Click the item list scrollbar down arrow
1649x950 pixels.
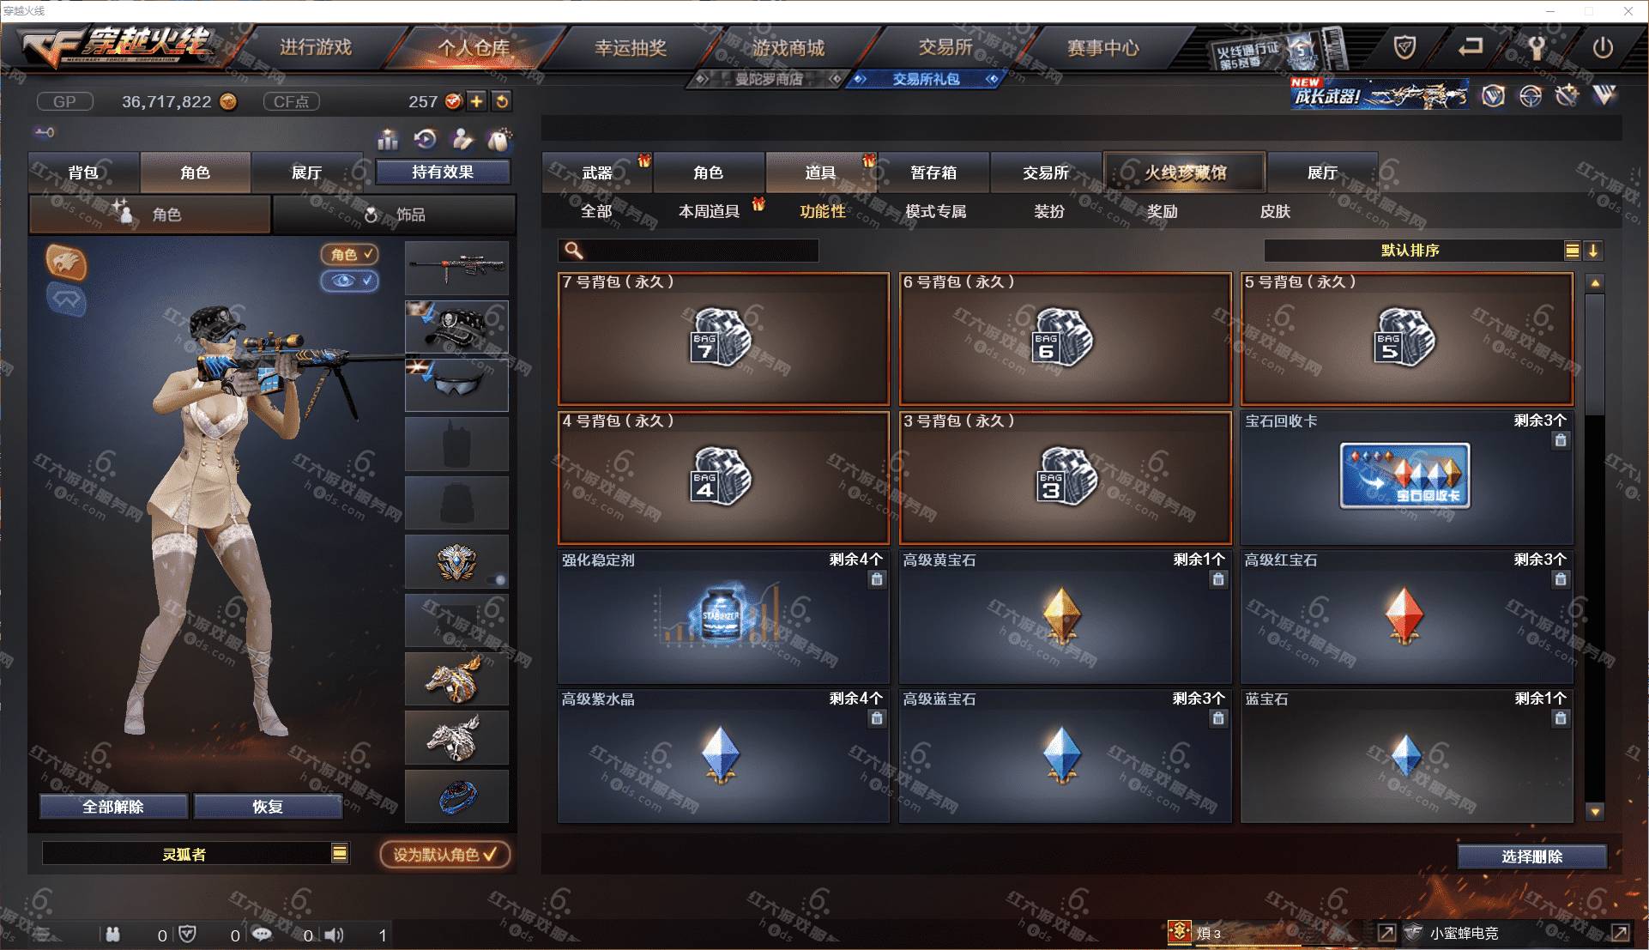coord(1595,812)
